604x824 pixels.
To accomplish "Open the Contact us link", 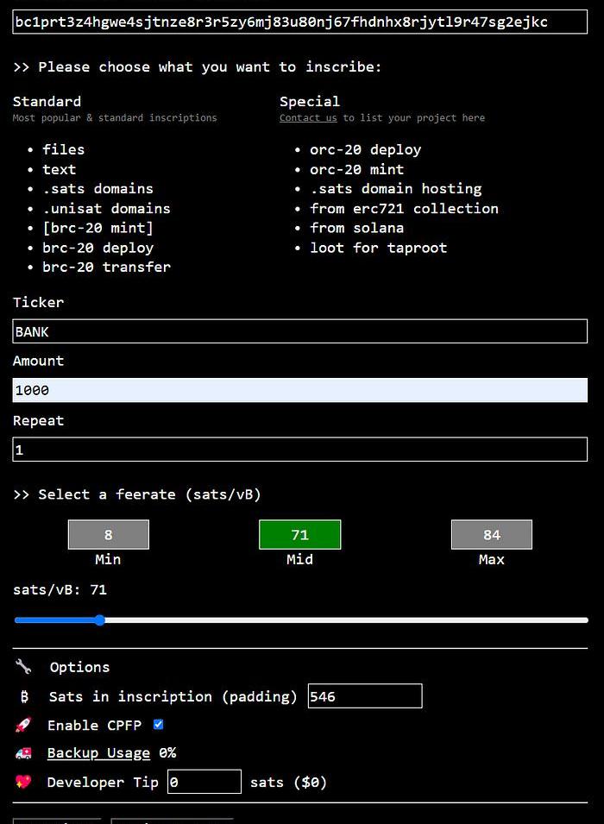I will [308, 118].
